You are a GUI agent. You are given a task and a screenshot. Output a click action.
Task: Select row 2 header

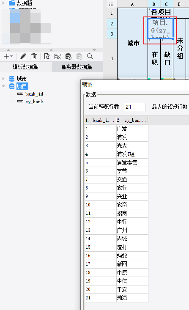(112, 24)
